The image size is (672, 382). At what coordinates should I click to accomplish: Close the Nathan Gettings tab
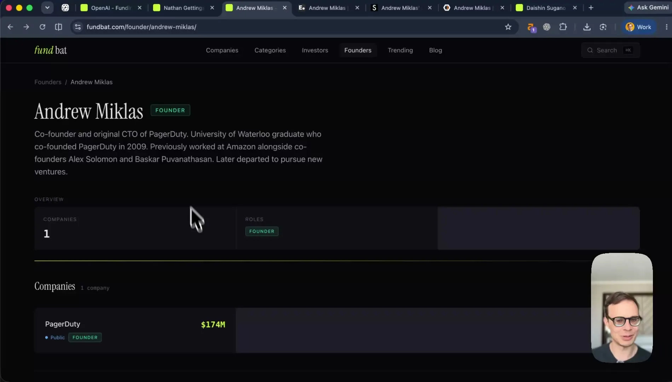tap(212, 8)
